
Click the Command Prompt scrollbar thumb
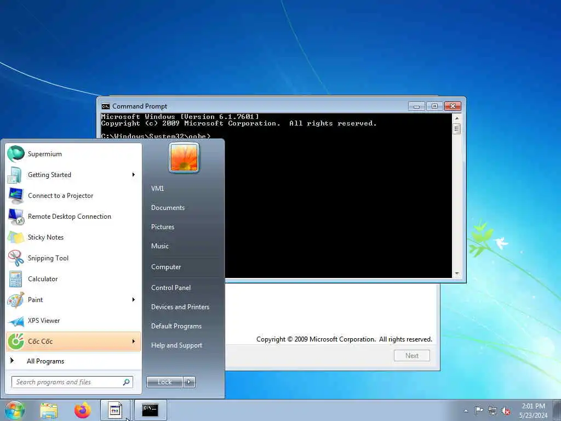[456, 128]
